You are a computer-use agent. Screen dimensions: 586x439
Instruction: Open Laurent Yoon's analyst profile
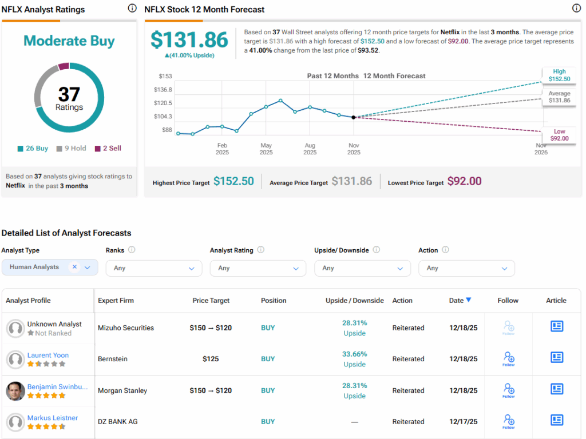pyautogui.click(x=48, y=355)
